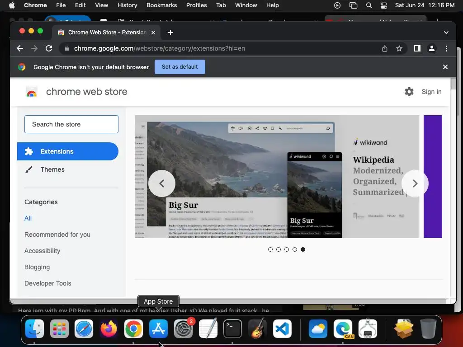
Task: Choose the Accessibility category
Action: (x=42, y=251)
